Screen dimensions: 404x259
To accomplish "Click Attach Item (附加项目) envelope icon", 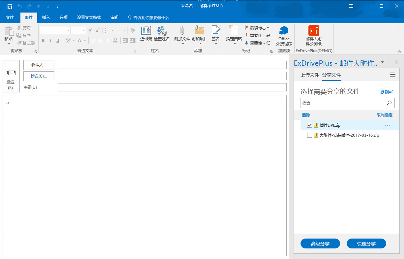I will tap(200, 30).
